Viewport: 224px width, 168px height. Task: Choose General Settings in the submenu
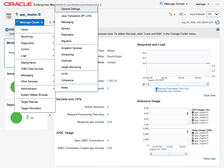(76, 9)
